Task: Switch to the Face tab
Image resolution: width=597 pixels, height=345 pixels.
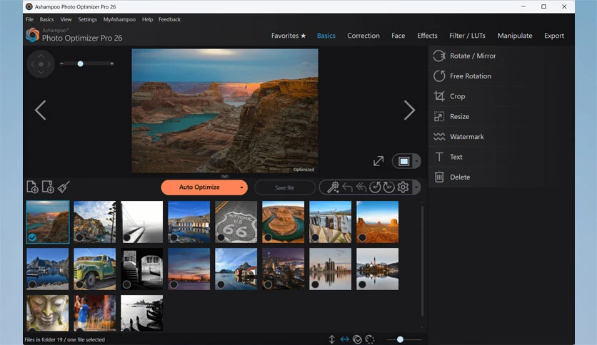Action: [398, 36]
